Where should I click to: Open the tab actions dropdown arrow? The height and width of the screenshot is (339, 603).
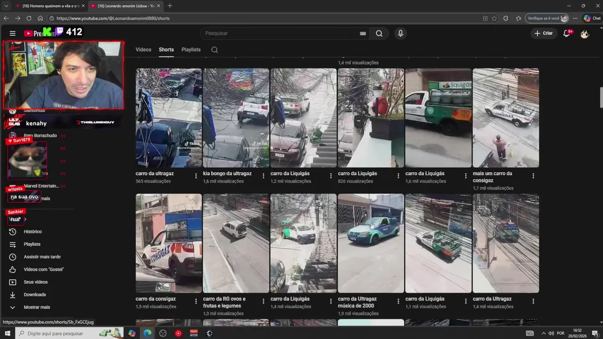[x=6, y=6]
